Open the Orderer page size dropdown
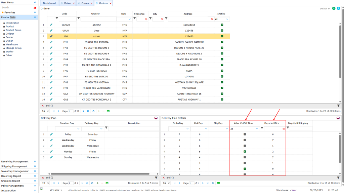 (x=45, y=111)
